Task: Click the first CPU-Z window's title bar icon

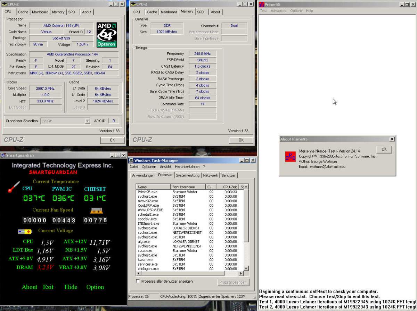Action: (x=5, y=4)
